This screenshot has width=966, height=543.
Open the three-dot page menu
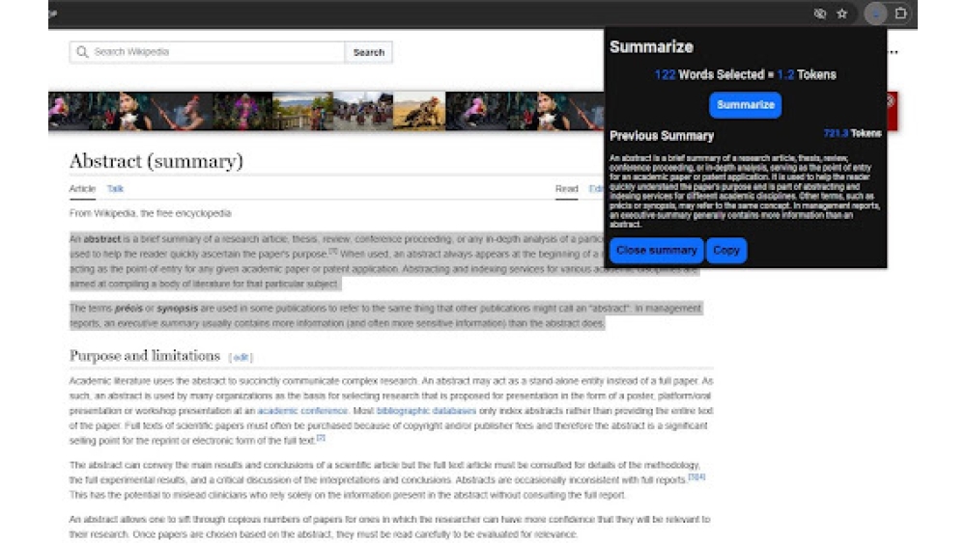894,52
